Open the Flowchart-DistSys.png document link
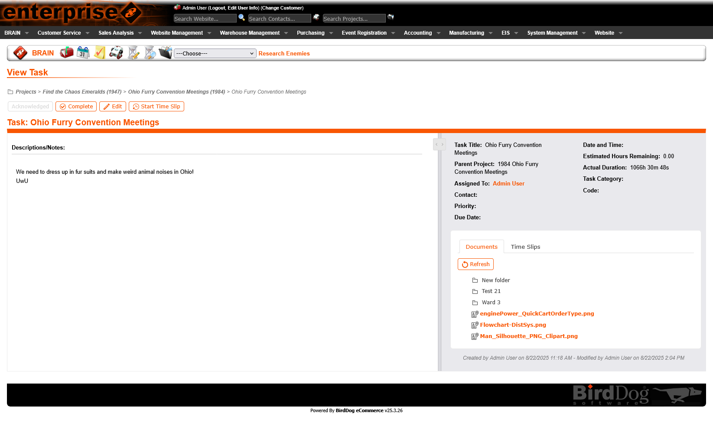This screenshot has width=713, height=423. 513,325
